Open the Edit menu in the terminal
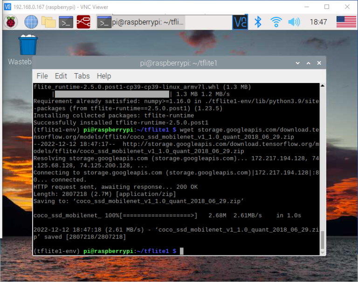The image size is (358, 282). [61, 76]
